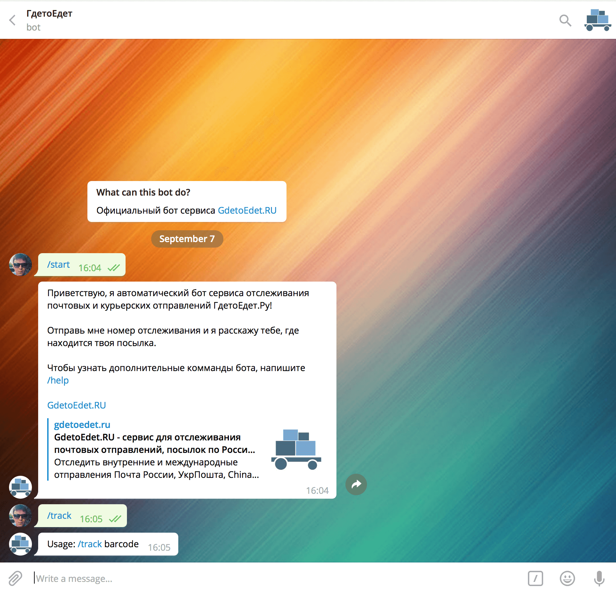Click the user avatar beside /start message
This screenshot has height=593, width=616.
pos(20,265)
